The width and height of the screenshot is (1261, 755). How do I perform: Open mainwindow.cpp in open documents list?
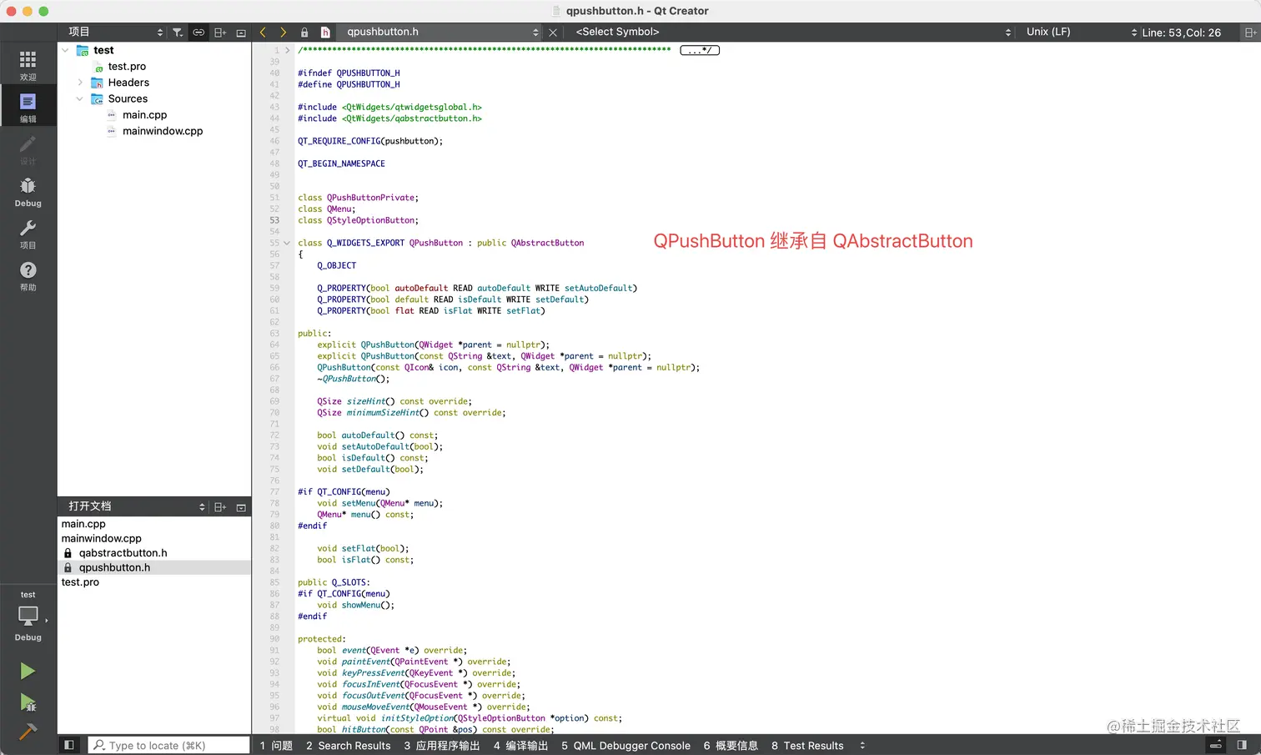(x=154, y=539)
